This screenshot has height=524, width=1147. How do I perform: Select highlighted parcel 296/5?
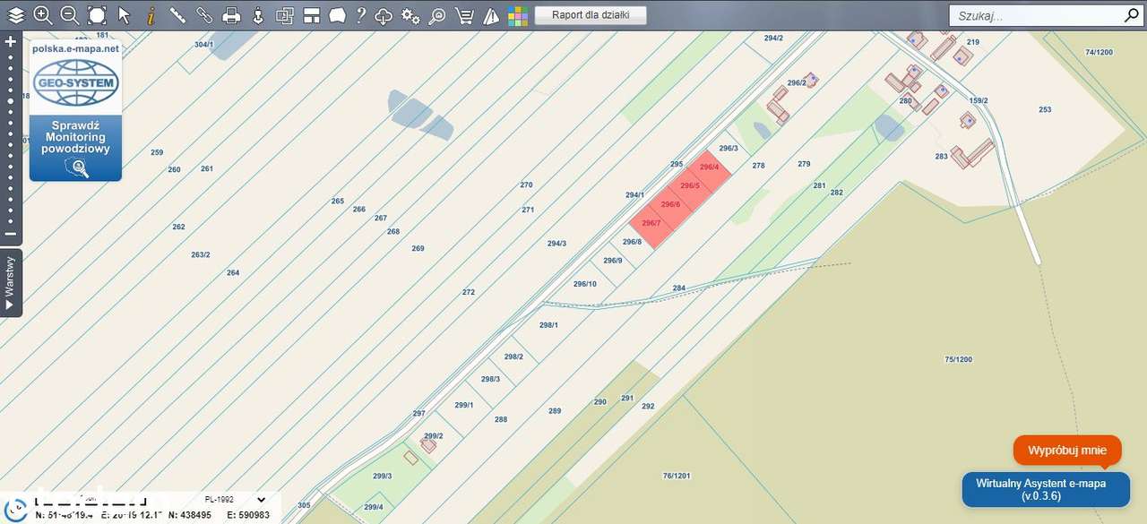(x=689, y=185)
